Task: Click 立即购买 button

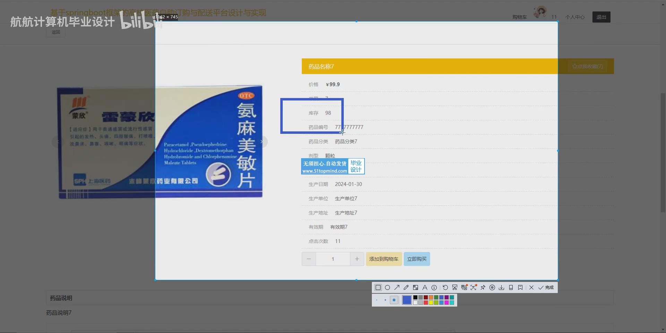Action: pos(417,259)
